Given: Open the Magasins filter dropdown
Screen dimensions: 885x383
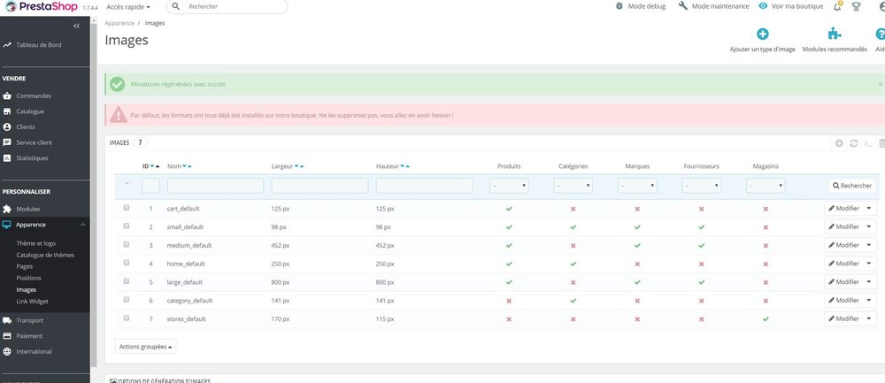Looking at the screenshot, I should tap(766, 186).
